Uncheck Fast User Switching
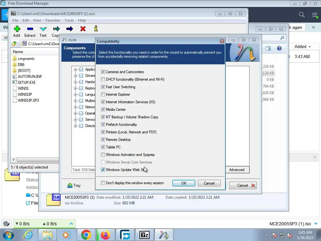 pos(103,87)
